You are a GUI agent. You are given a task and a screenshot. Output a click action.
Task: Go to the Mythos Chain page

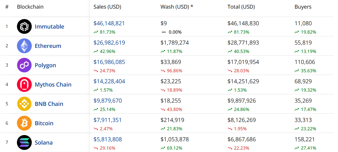tap(53, 84)
